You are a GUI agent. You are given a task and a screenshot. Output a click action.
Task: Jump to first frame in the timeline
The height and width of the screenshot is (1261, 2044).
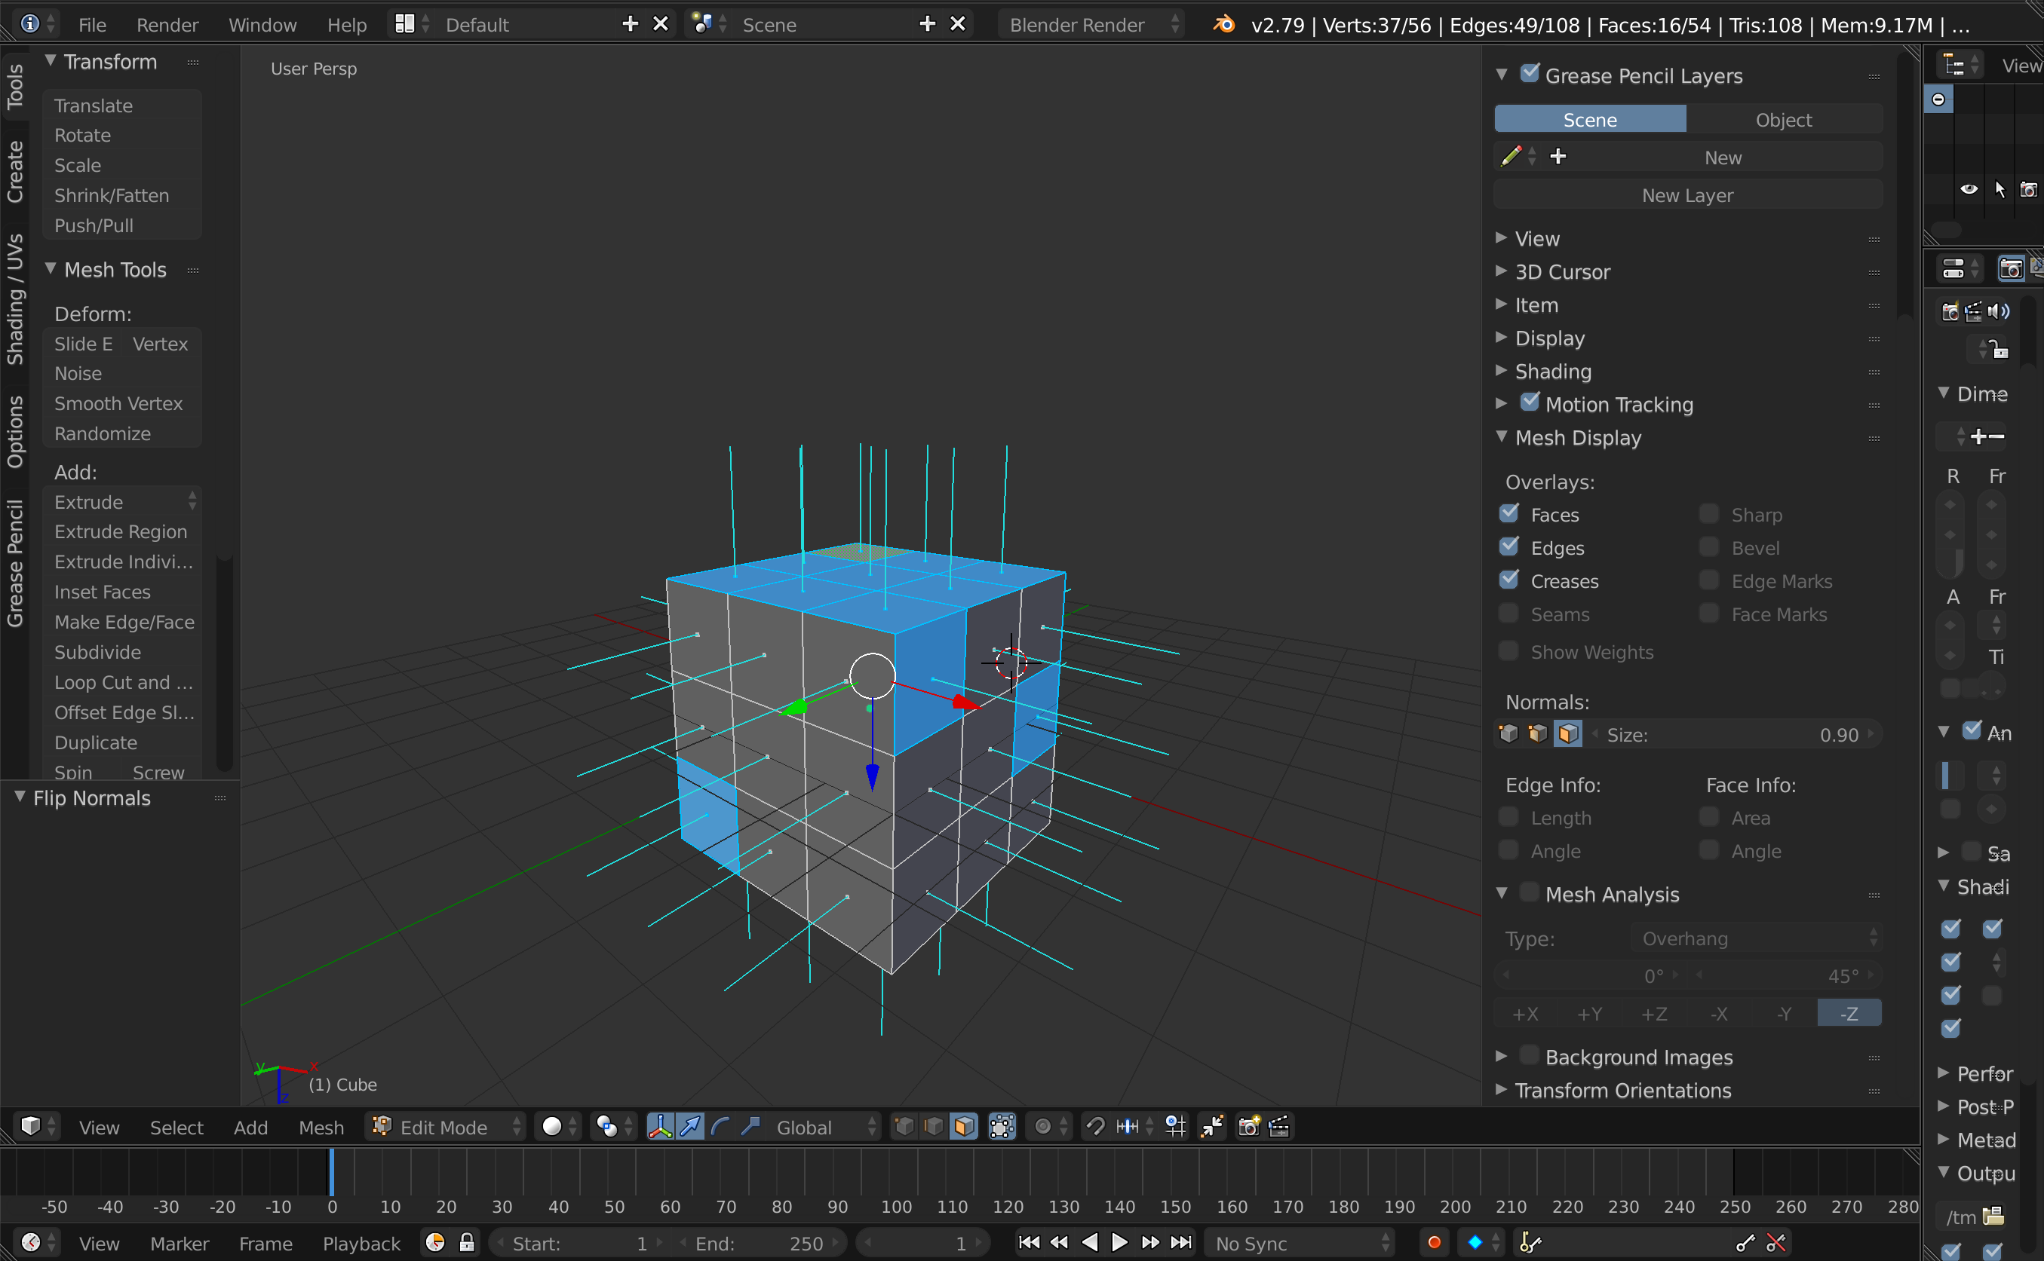[1029, 1242]
